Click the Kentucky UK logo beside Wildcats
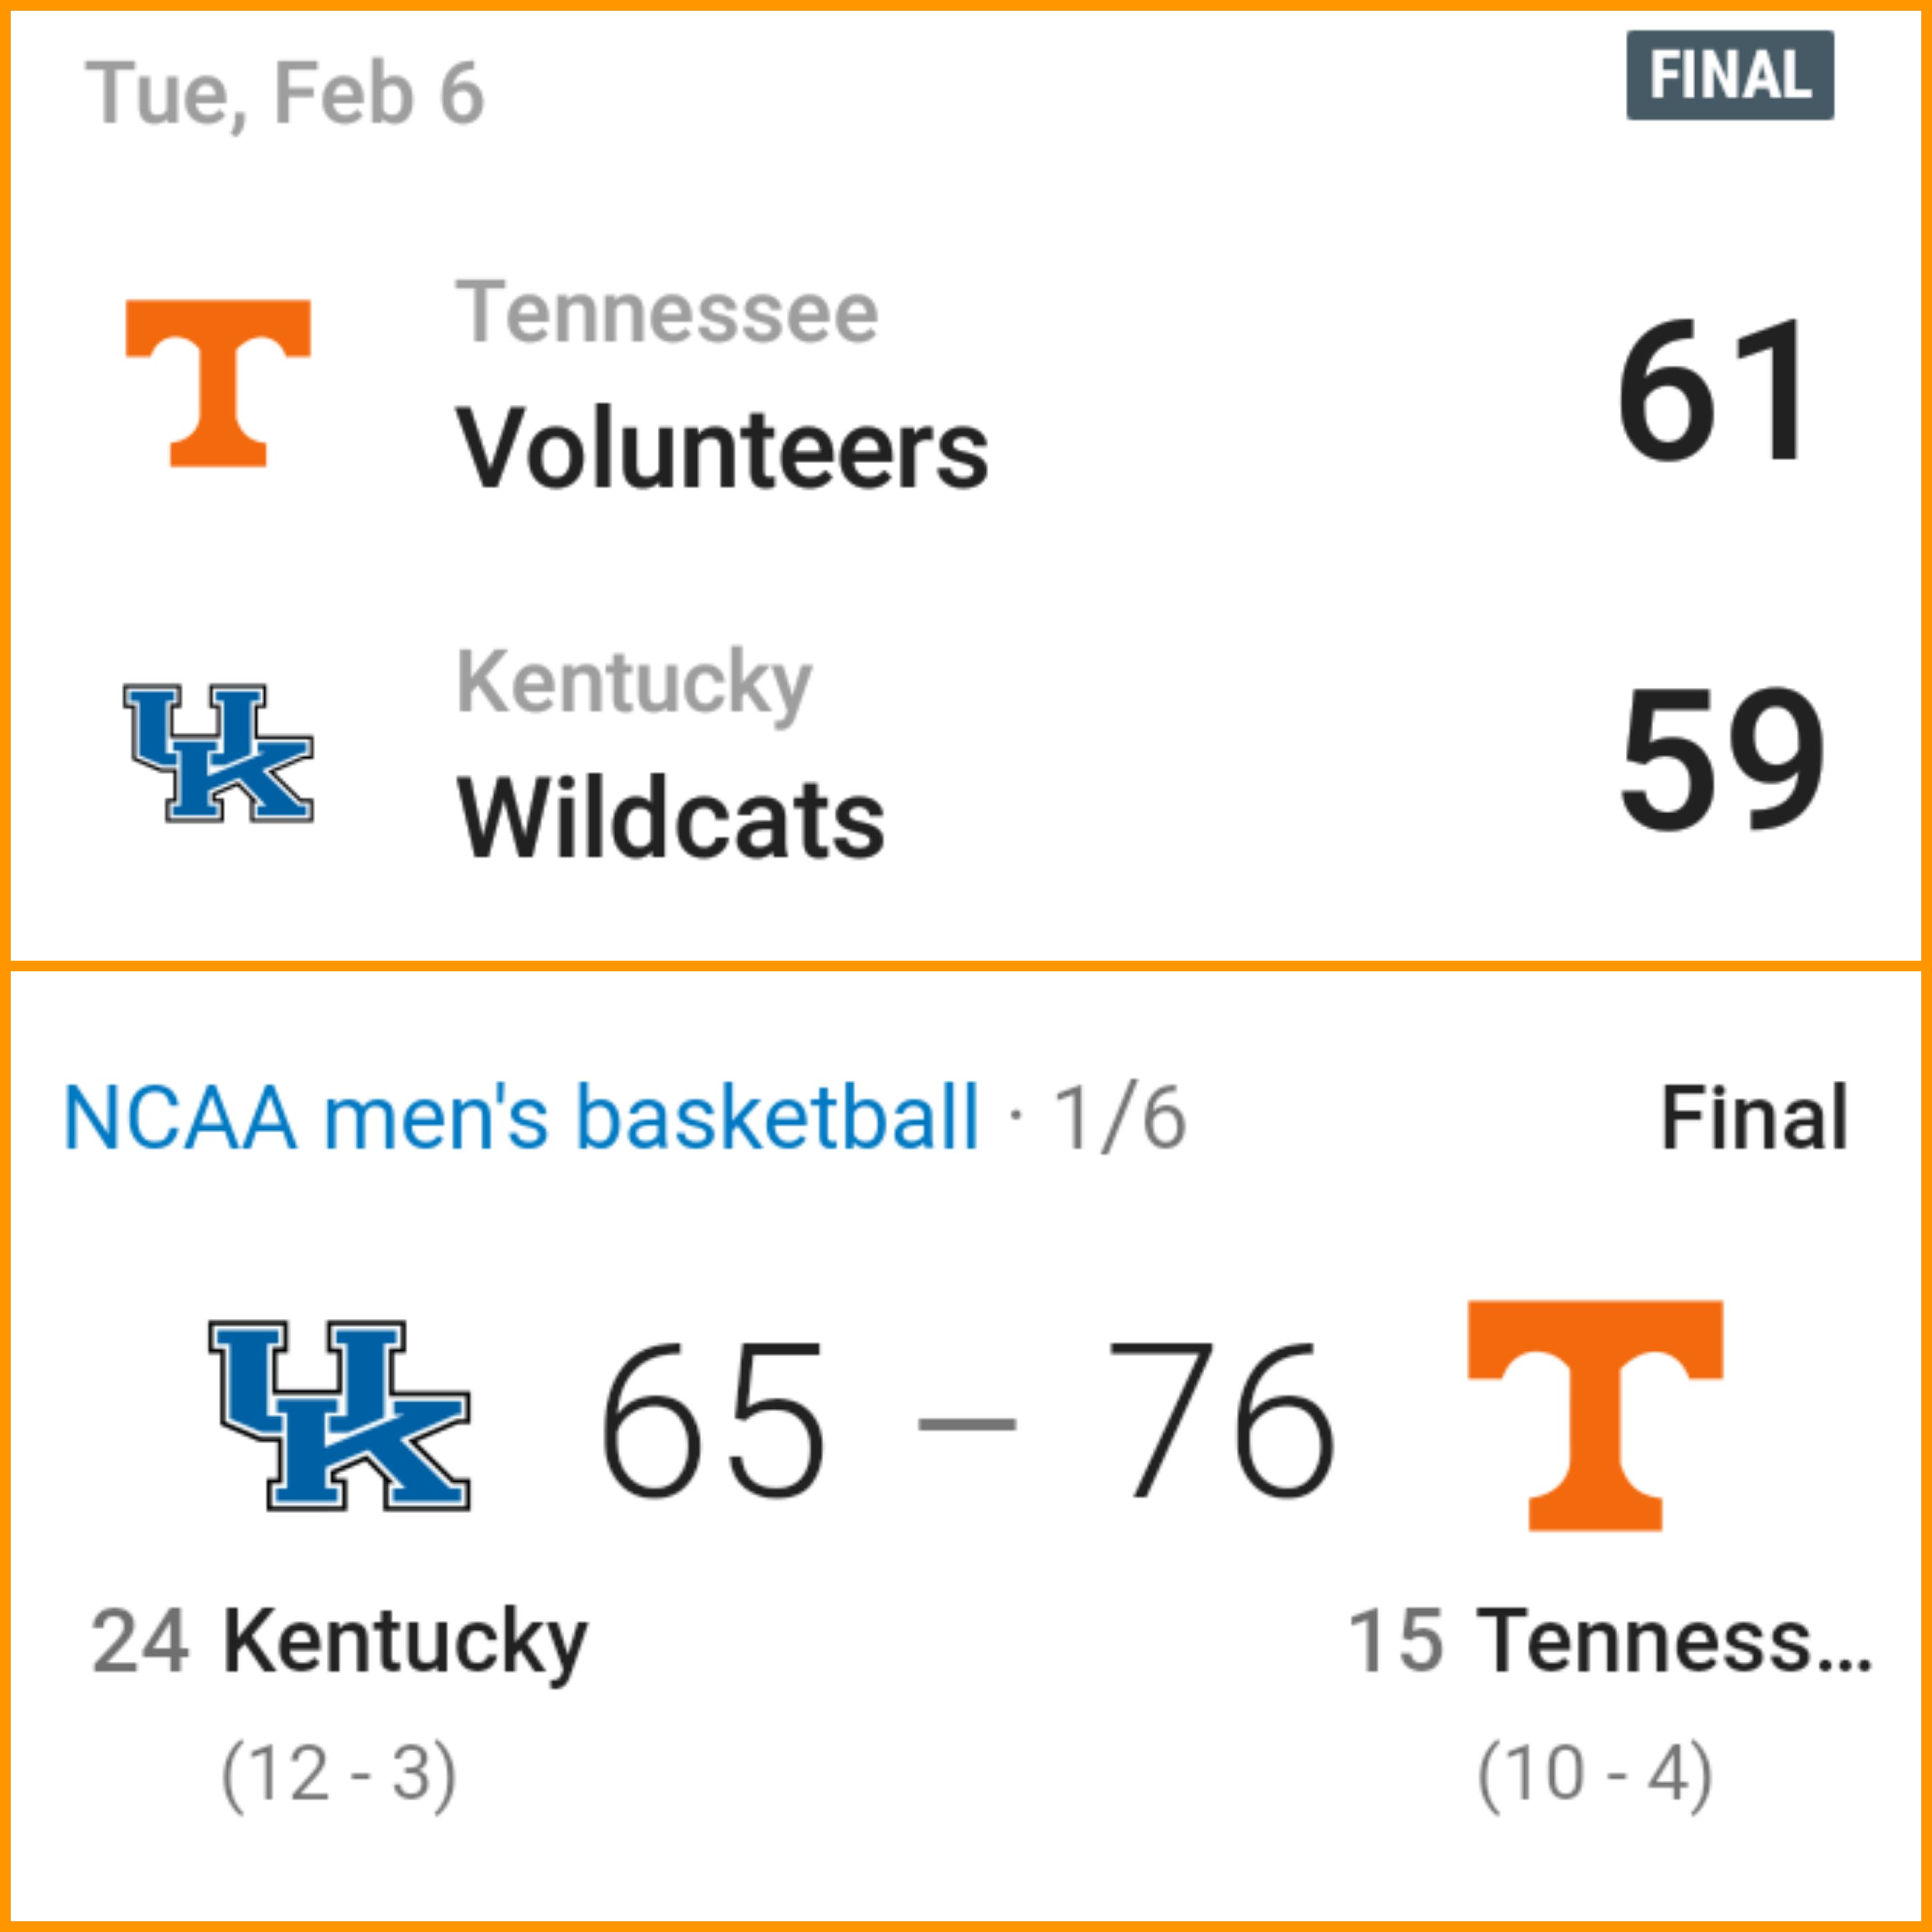 pyautogui.click(x=218, y=753)
